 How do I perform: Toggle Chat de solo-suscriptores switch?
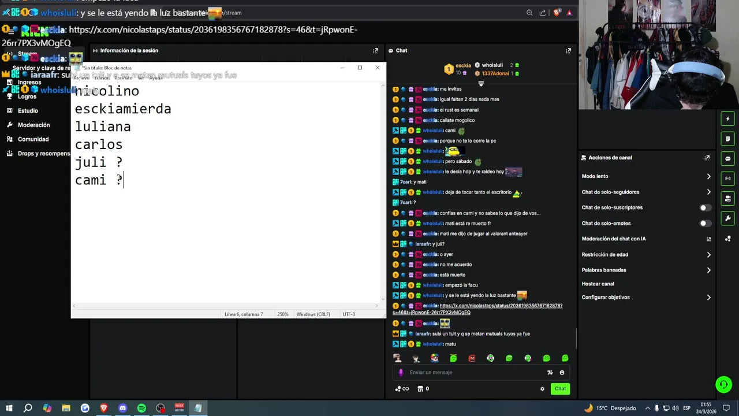[705, 207]
